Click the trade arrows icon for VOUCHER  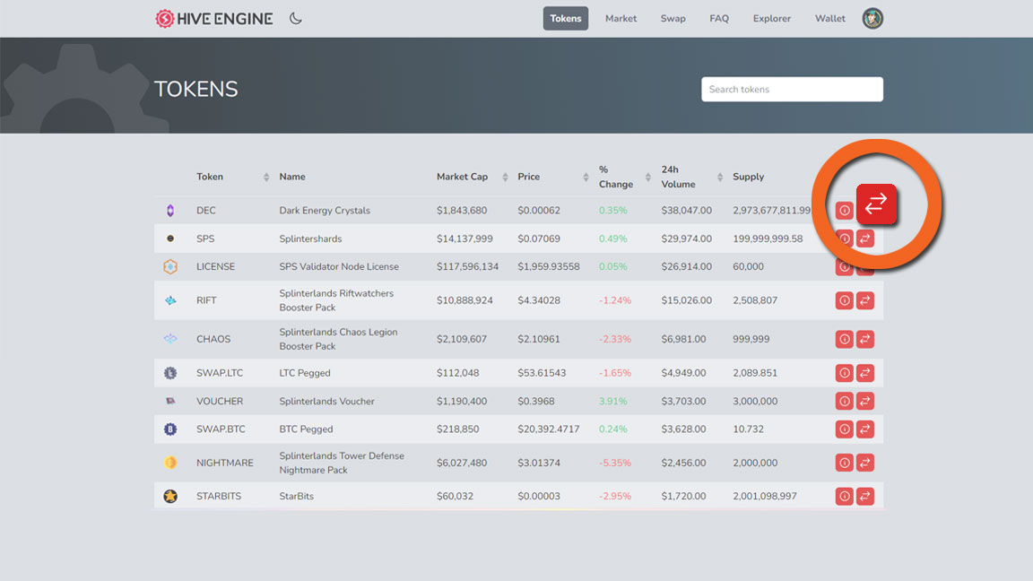coord(865,401)
